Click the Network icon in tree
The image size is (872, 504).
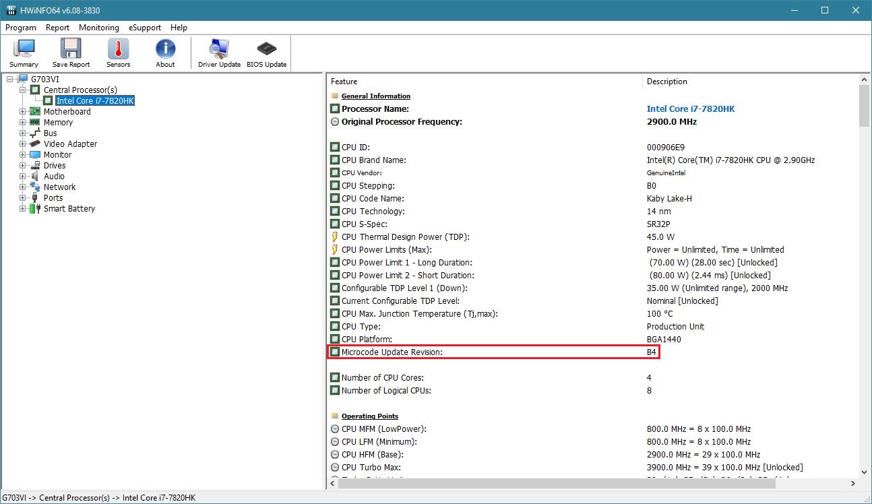(35, 187)
